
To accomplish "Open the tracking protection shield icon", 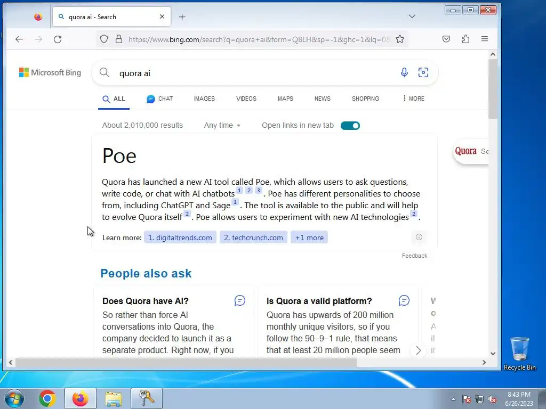I will coord(104,39).
